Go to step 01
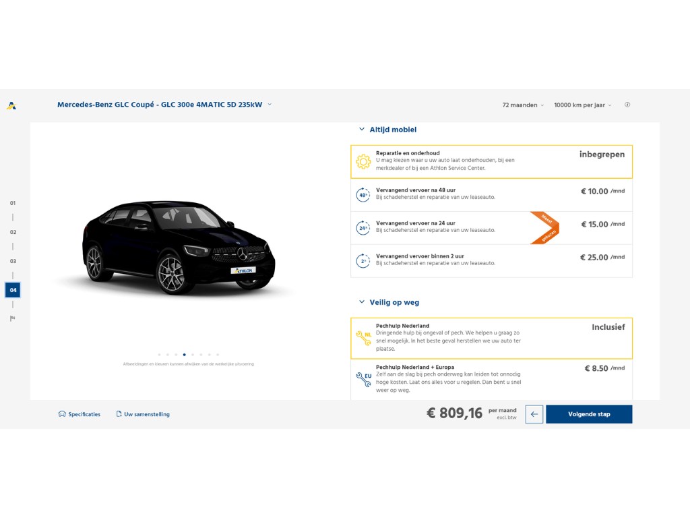 [x=13, y=203]
